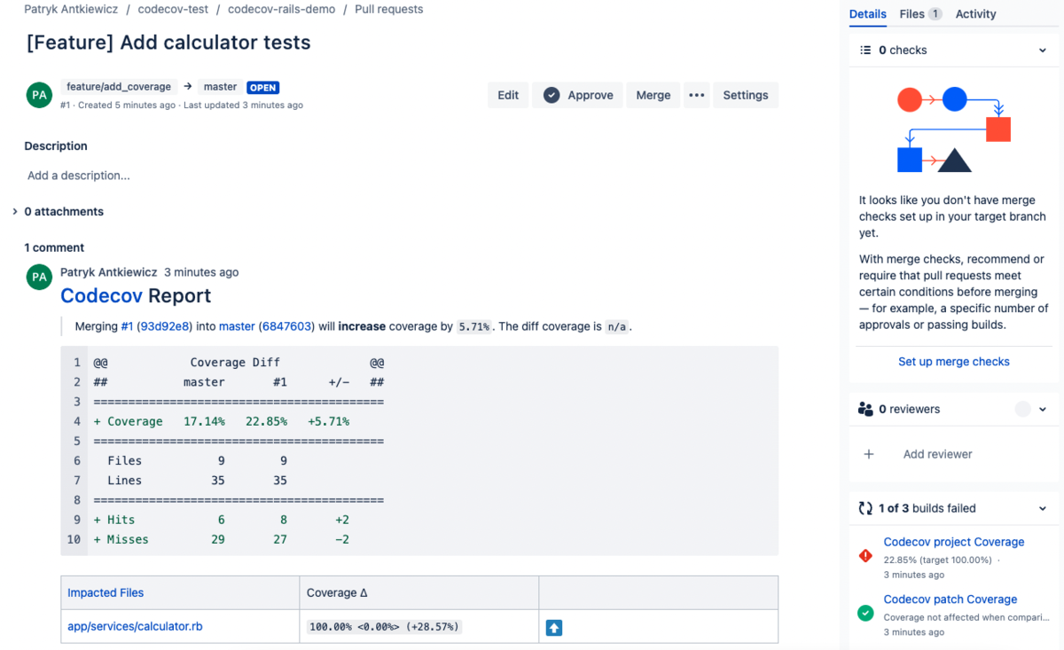Click the 22.85% target 100.00% text
Image resolution: width=1064 pixels, height=650 pixels.
(939, 560)
